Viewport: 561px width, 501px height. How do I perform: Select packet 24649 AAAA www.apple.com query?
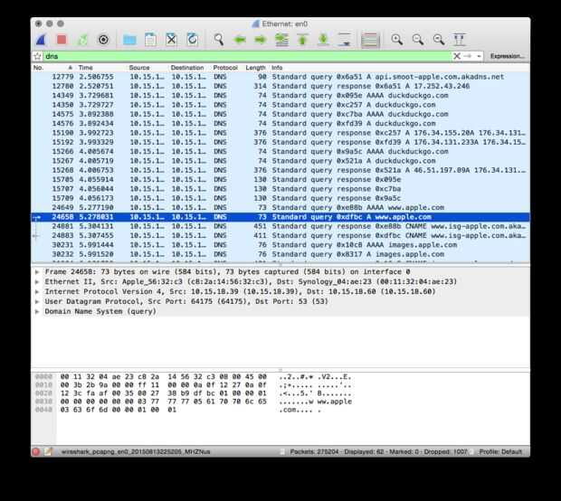coord(280,207)
